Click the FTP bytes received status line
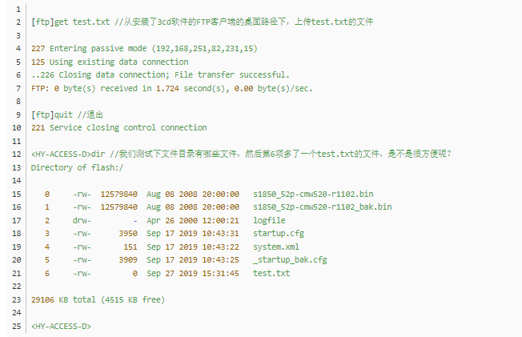The width and height of the screenshot is (522, 337). pyautogui.click(x=171, y=88)
